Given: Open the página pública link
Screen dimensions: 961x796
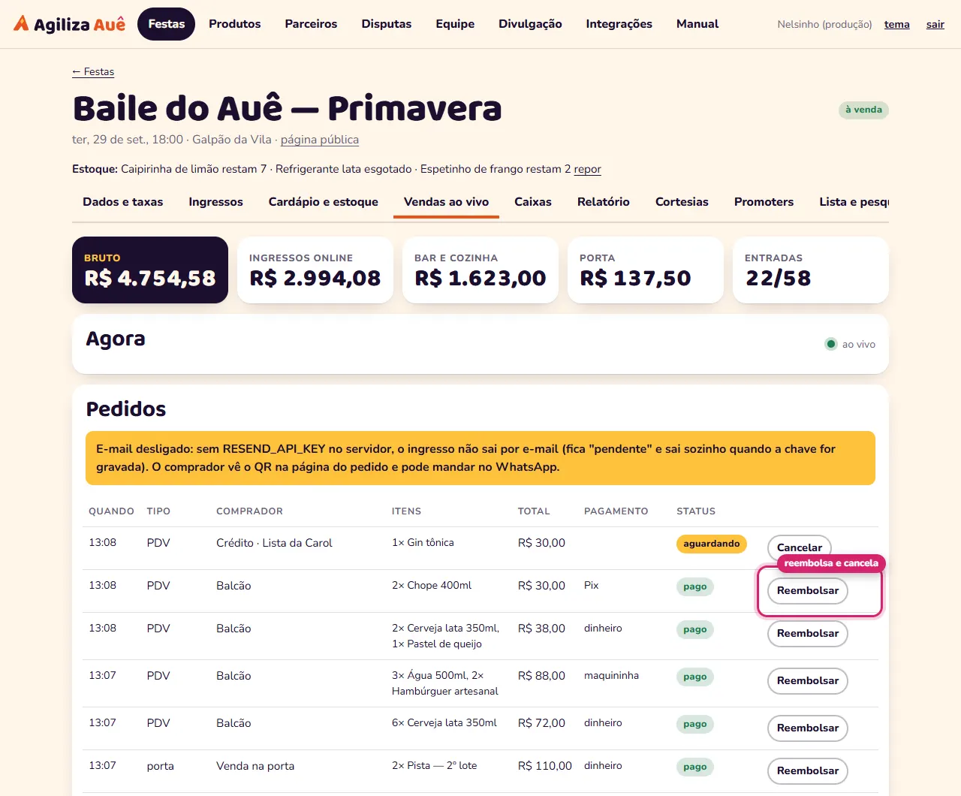Looking at the screenshot, I should [320, 140].
